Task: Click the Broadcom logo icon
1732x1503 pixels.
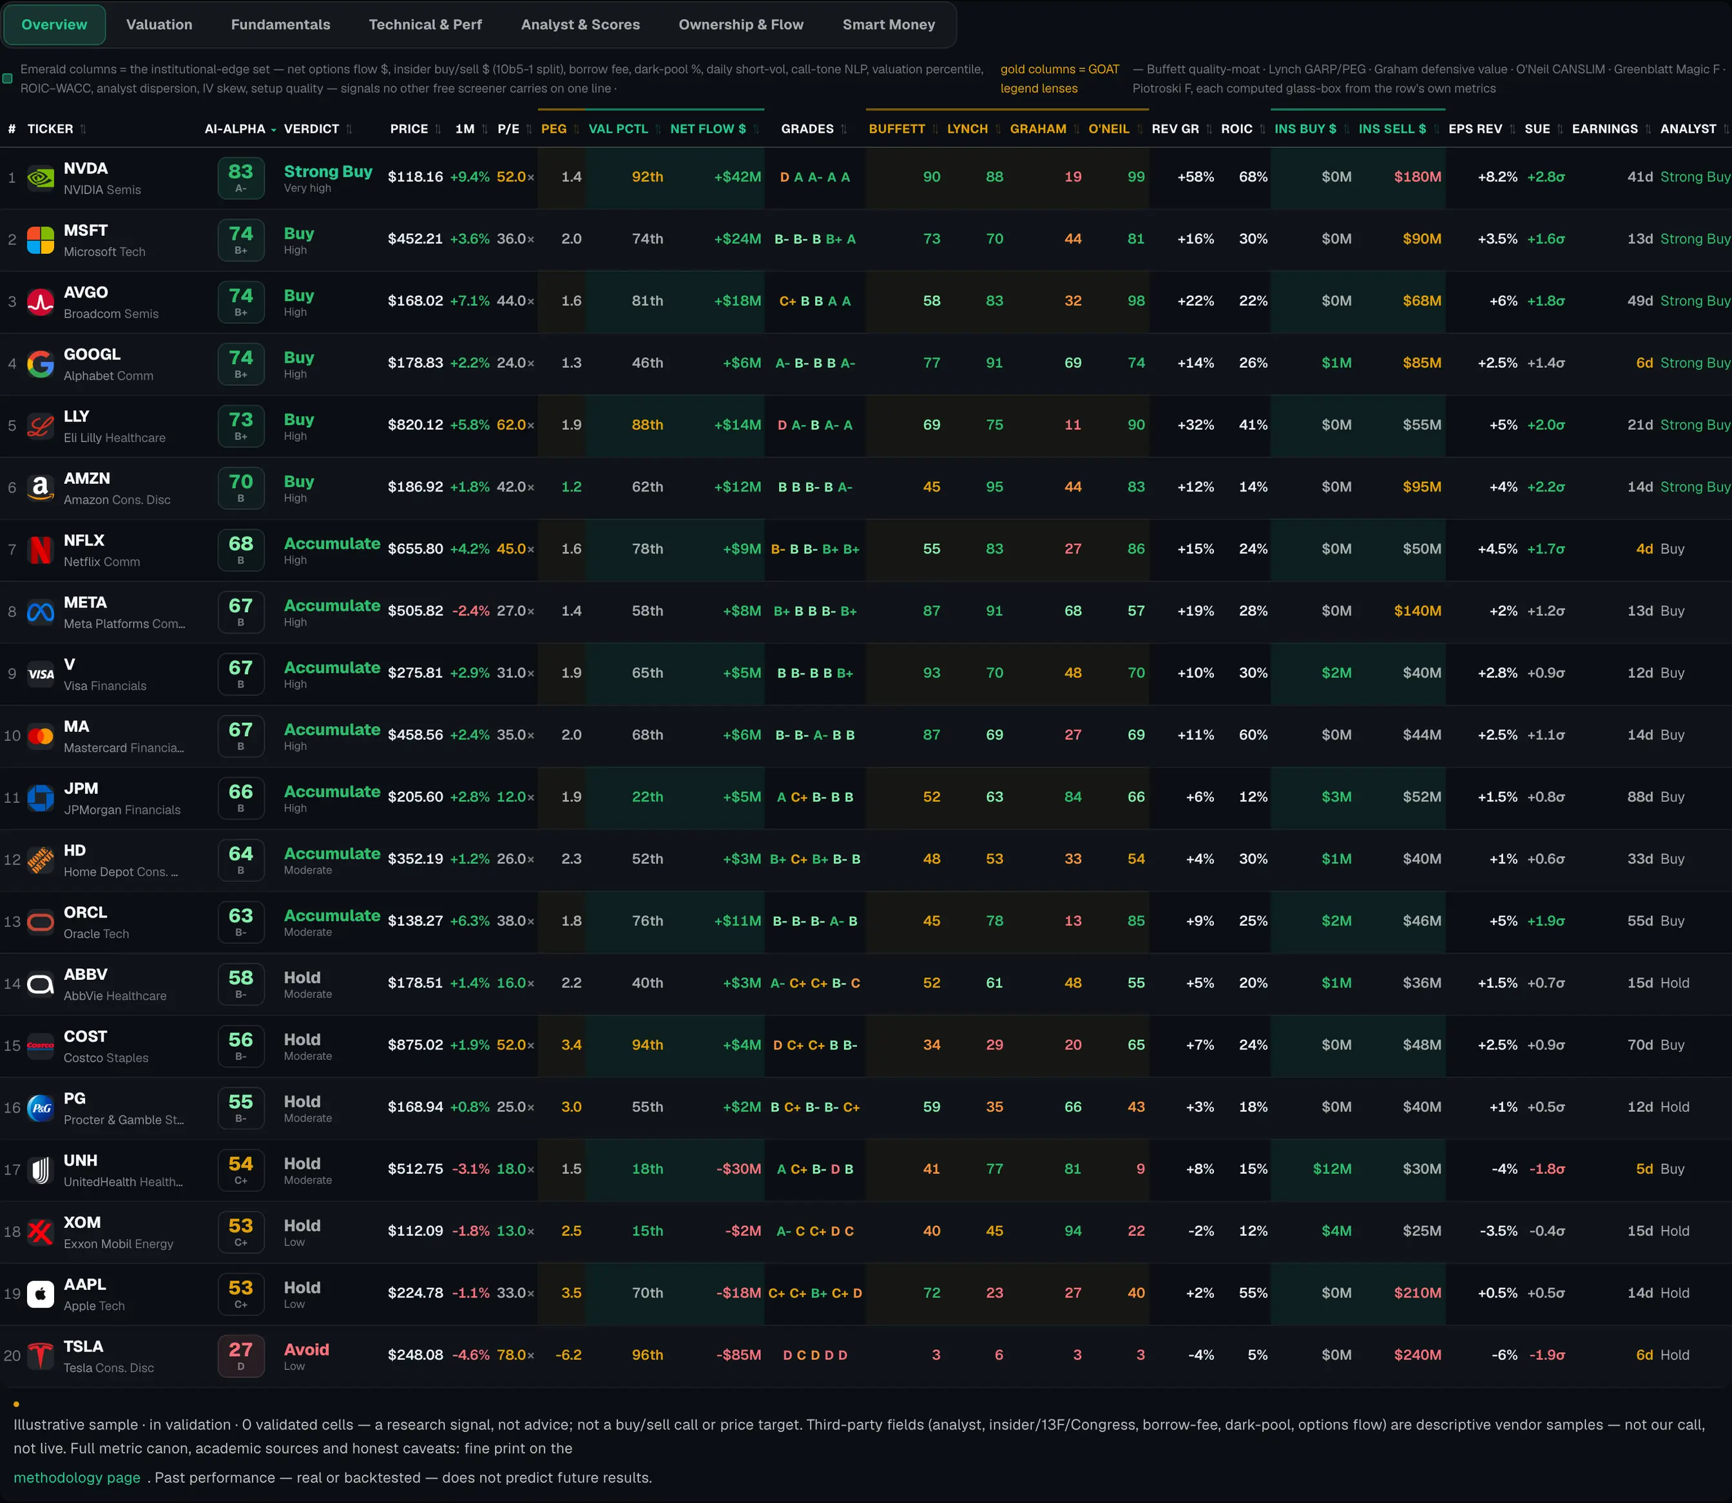Action: tap(40, 303)
